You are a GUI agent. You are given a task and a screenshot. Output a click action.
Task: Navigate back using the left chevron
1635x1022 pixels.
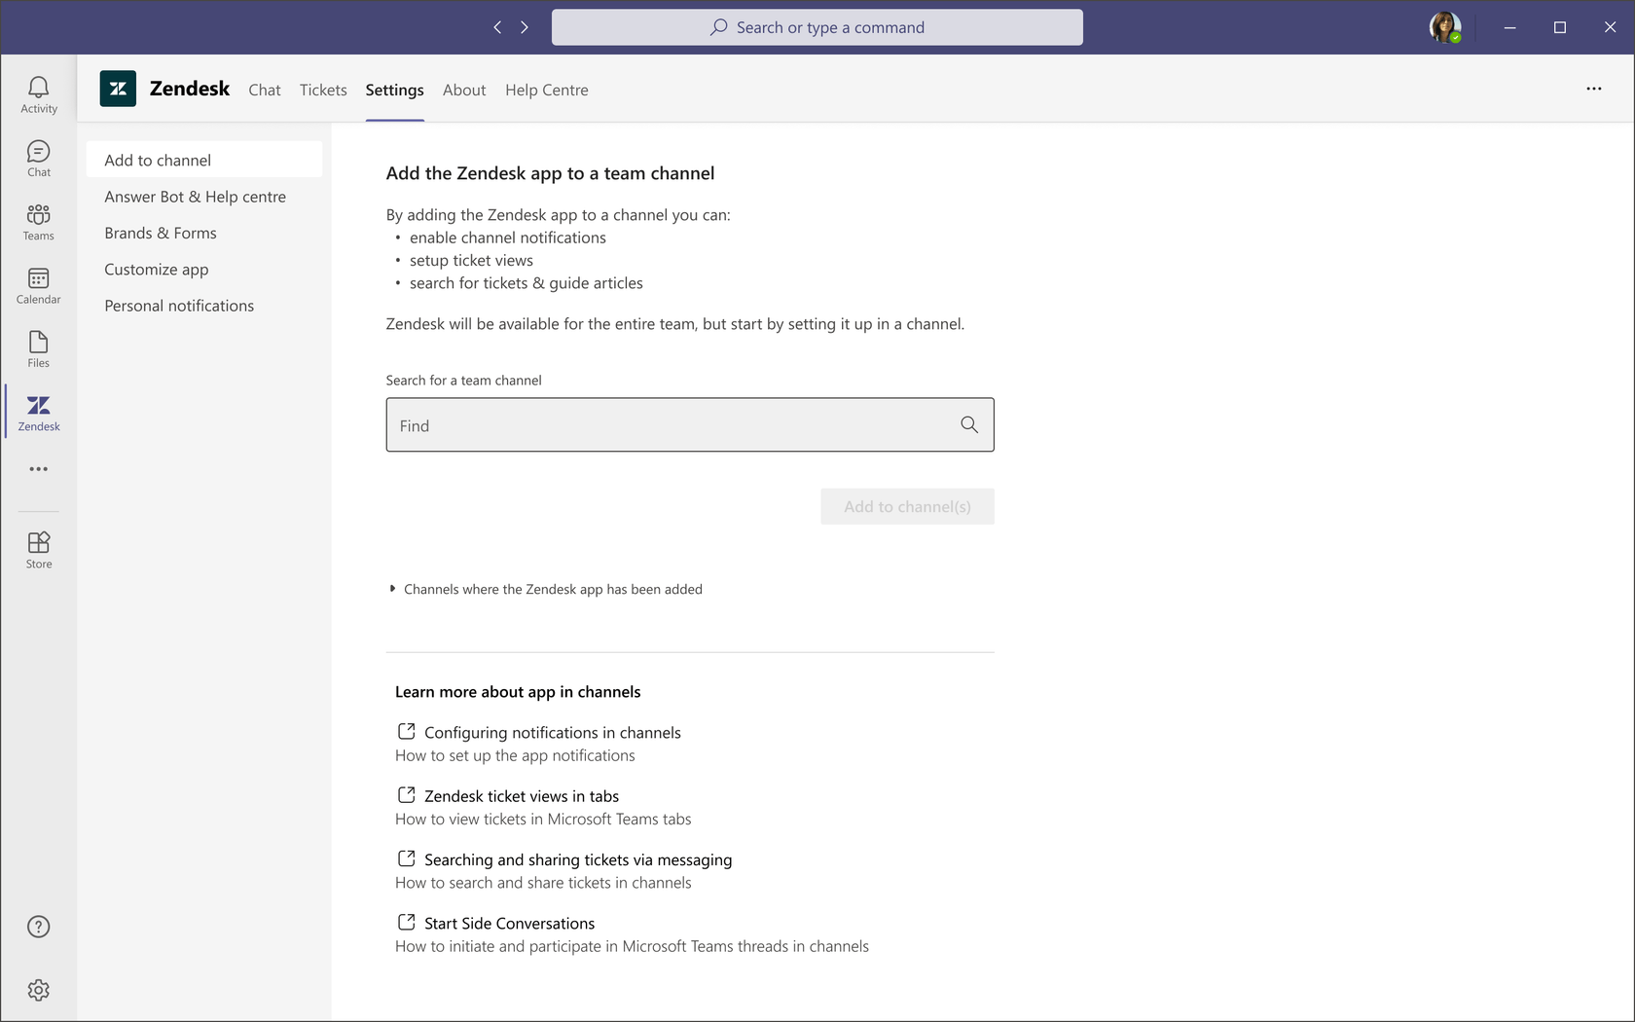[497, 26]
